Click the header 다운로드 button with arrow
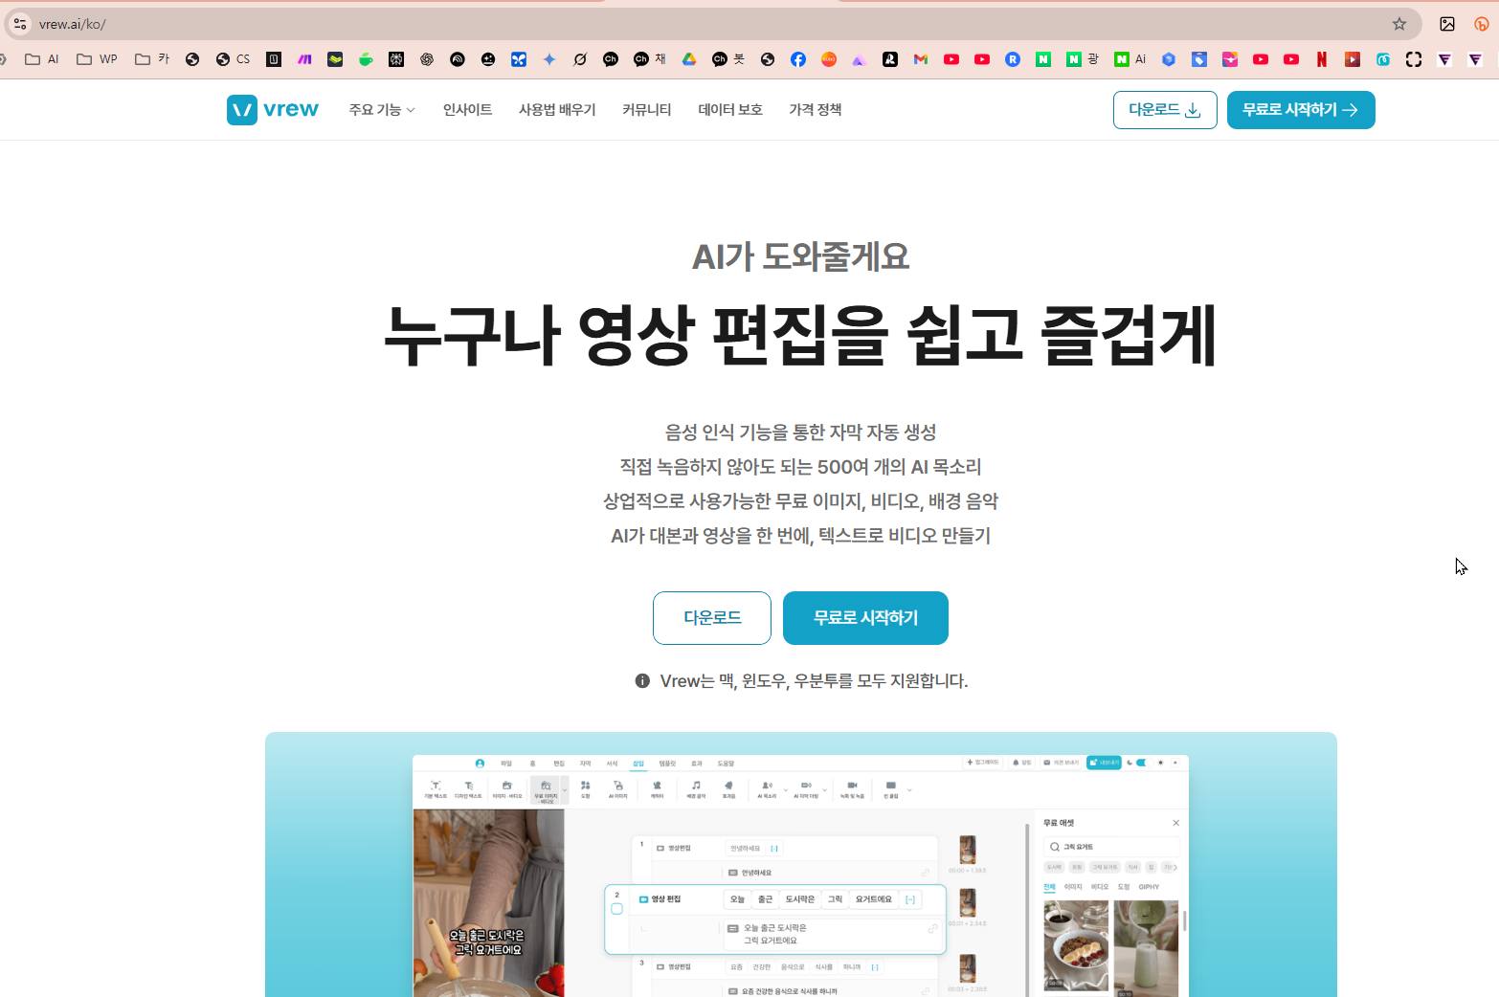 [1165, 110]
